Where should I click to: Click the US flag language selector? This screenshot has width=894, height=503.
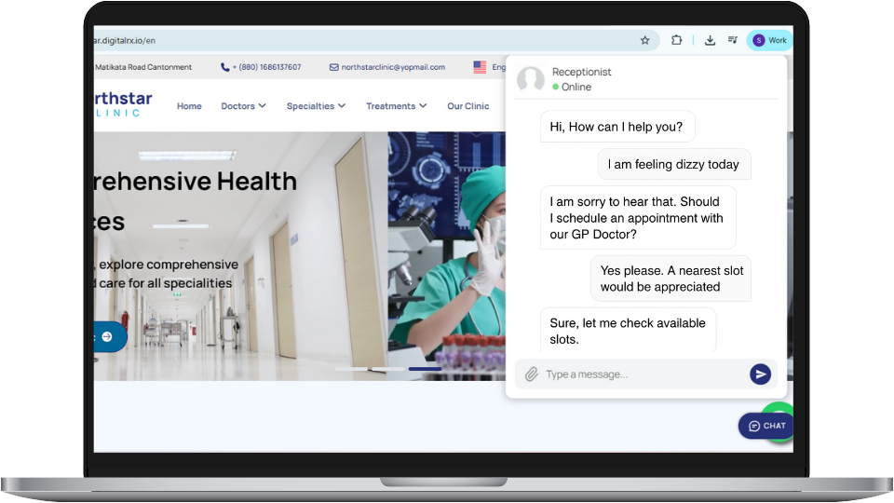[x=480, y=67]
